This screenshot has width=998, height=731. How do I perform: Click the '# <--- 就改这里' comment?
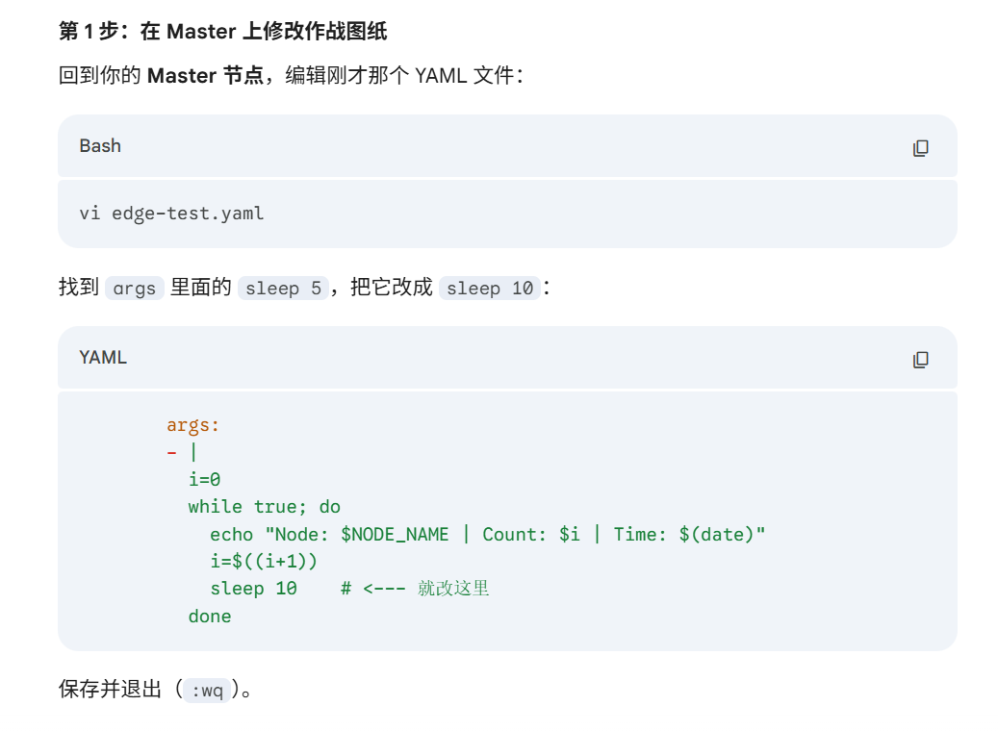coord(415,589)
